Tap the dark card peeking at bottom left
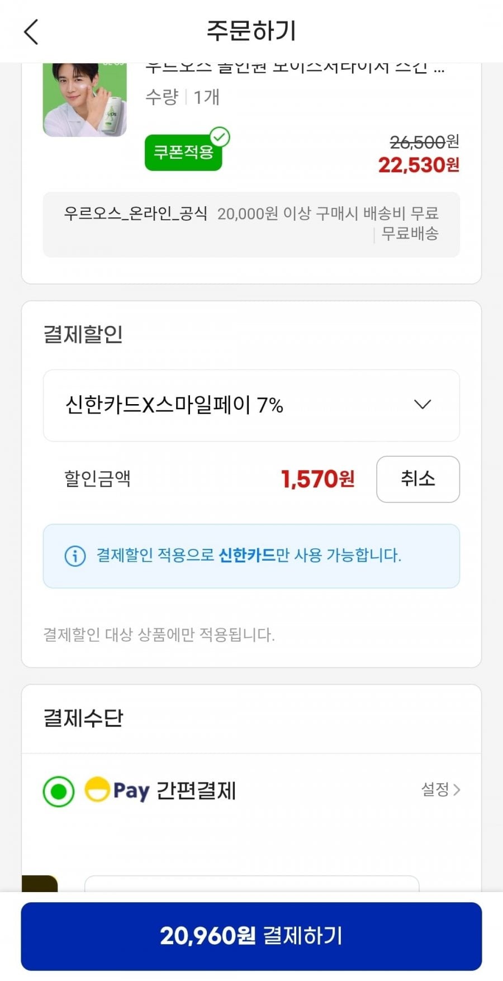503x981 pixels. coord(40,883)
